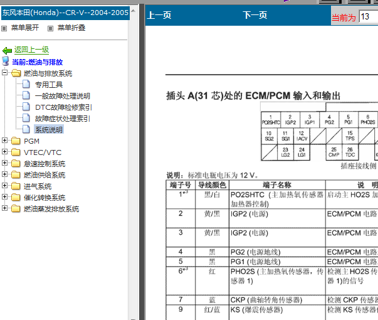
Task: Click the 15 TPS connector cell
Action: 350,136
